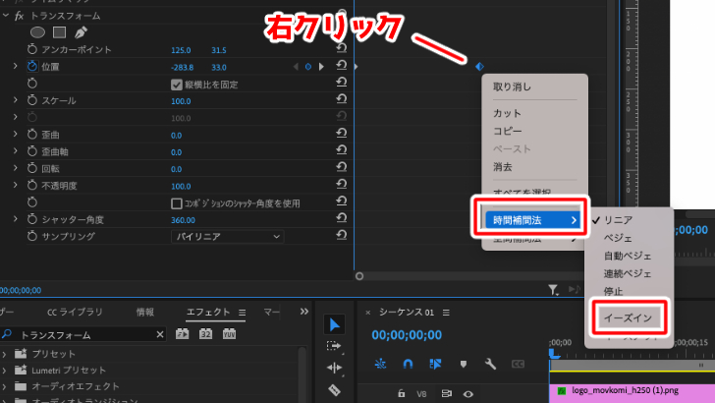Clear the トランスフォーム search field
Screen dimensions: 715x403
tap(160, 334)
